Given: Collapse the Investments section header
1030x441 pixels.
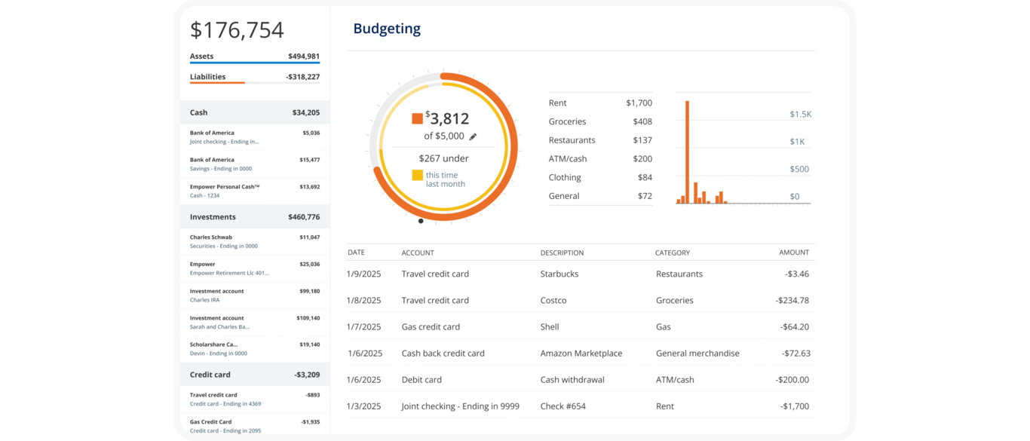Looking at the screenshot, I should [254, 217].
